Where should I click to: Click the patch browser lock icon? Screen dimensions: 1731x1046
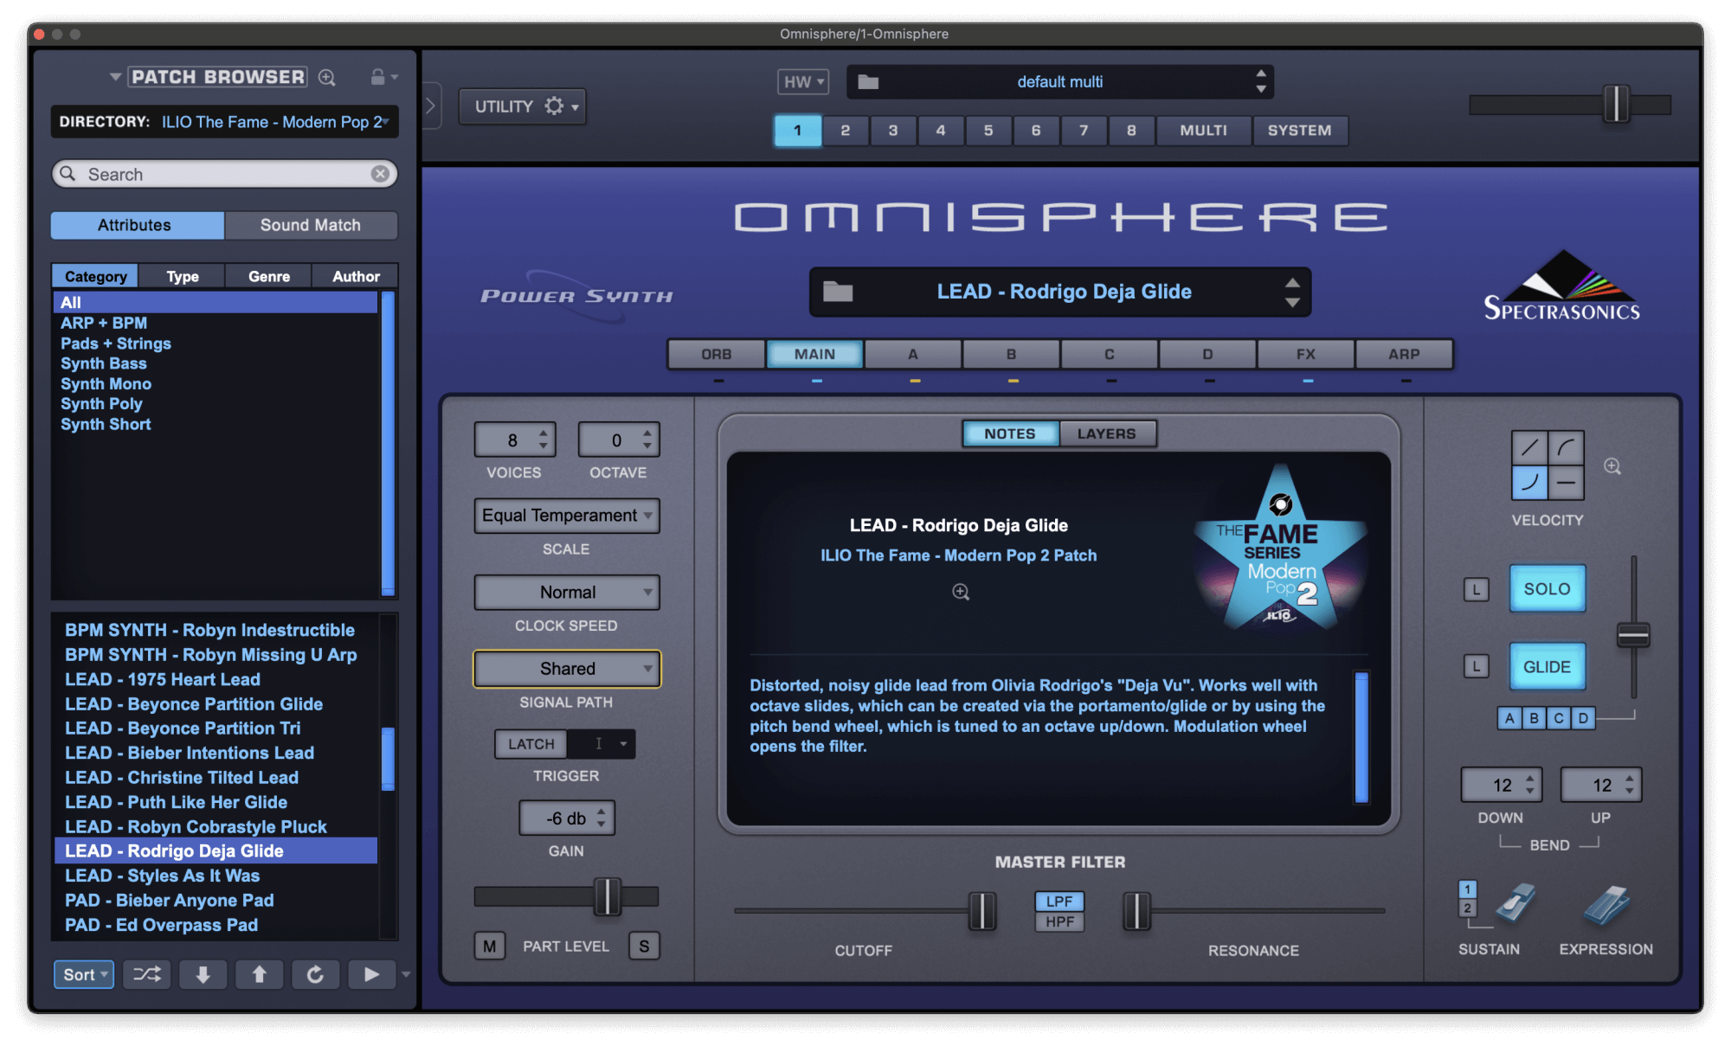pyautogui.click(x=378, y=77)
